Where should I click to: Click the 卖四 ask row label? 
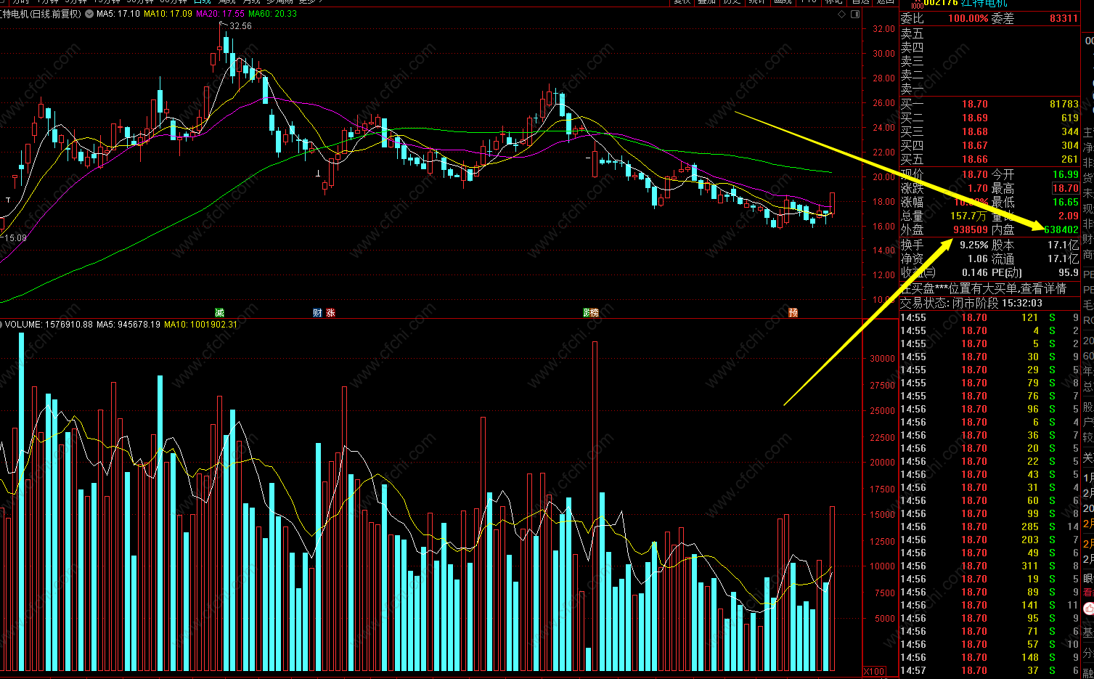tap(913, 47)
